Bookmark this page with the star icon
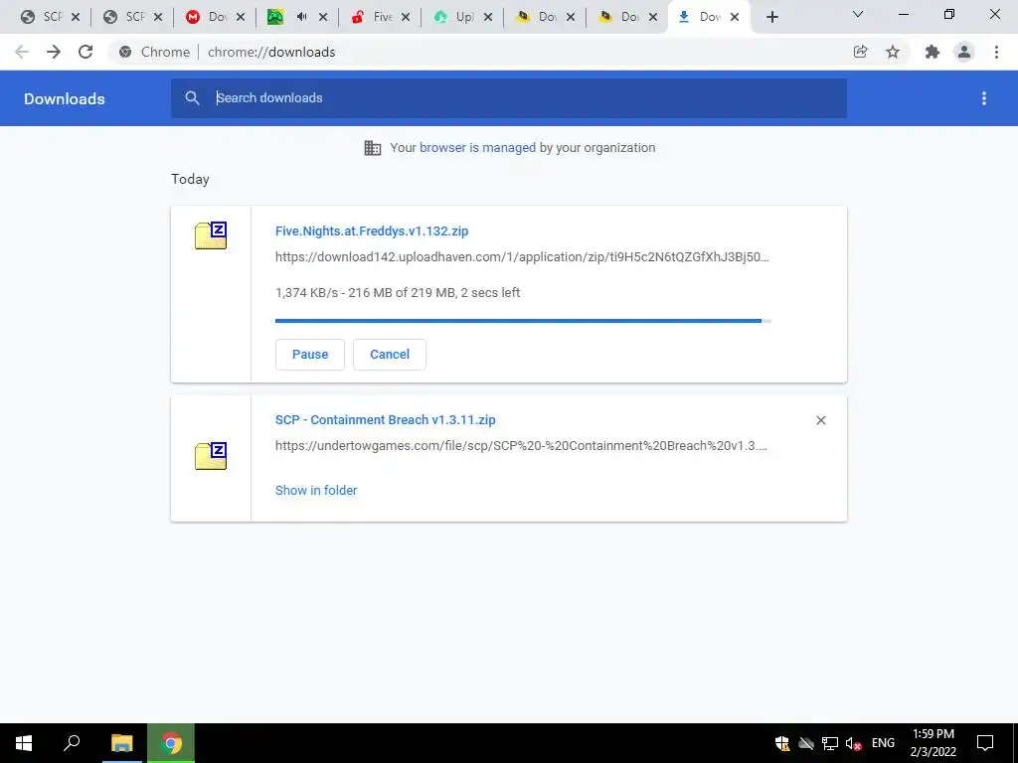Viewport: 1018px width, 763px height. coord(893,52)
